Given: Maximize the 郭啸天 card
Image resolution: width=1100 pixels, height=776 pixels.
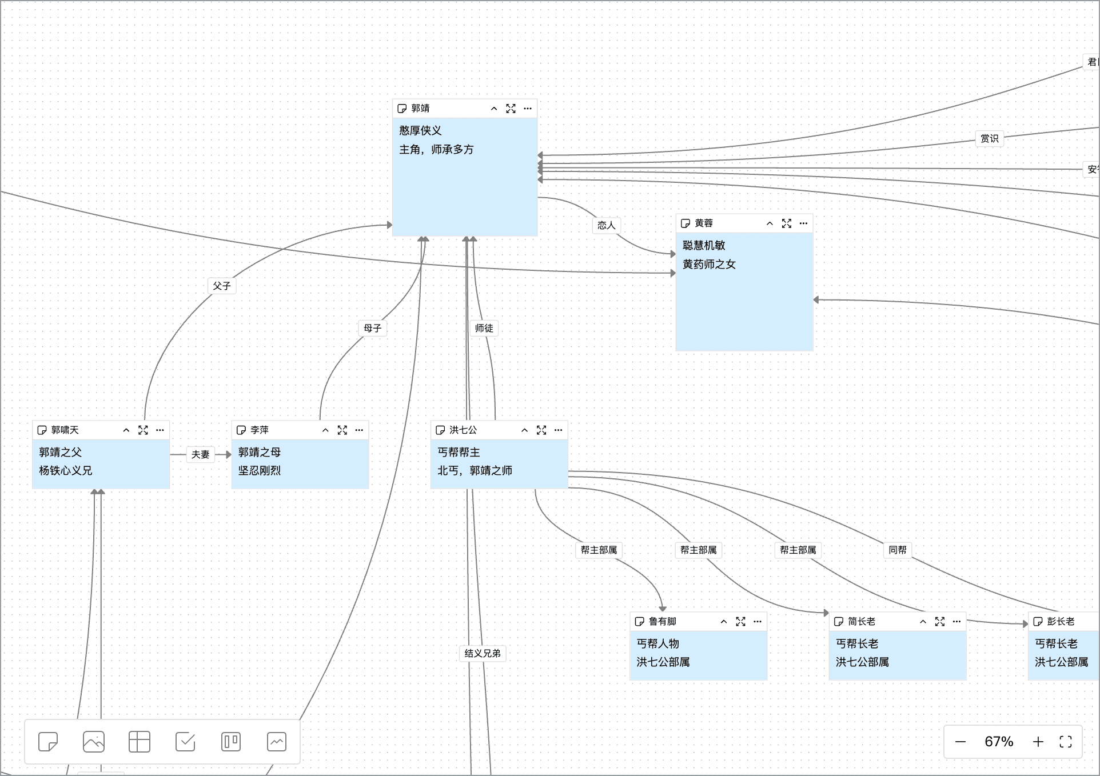Looking at the screenshot, I should [x=143, y=430].
